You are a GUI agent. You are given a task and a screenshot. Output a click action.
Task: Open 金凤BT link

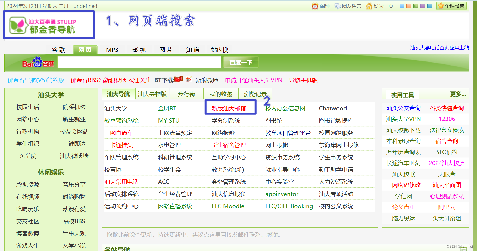167,108
